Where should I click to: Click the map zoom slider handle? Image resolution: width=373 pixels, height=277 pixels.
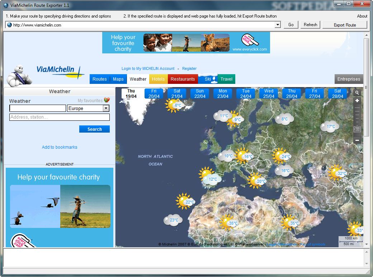(357, 129)
